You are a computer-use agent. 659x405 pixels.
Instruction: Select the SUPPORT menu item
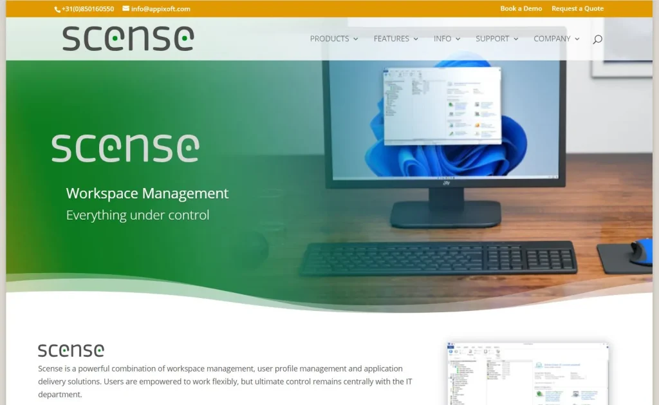[x=492, y=39]
